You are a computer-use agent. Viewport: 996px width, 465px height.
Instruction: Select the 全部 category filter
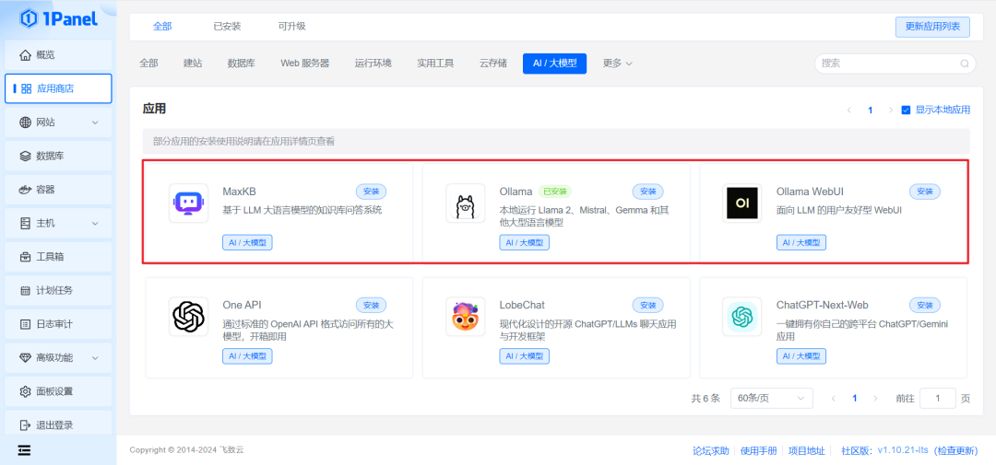tap(148, 64)
